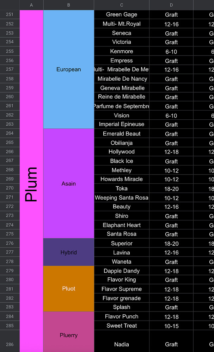The height and width of the screenshot is (352, 214).
Task: Click the blue European category cell
Action: click(x=68, y=69)
